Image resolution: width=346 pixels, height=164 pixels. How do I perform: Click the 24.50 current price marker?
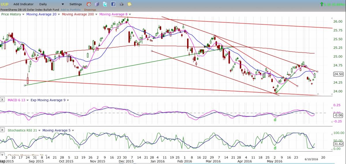point(338,74)
